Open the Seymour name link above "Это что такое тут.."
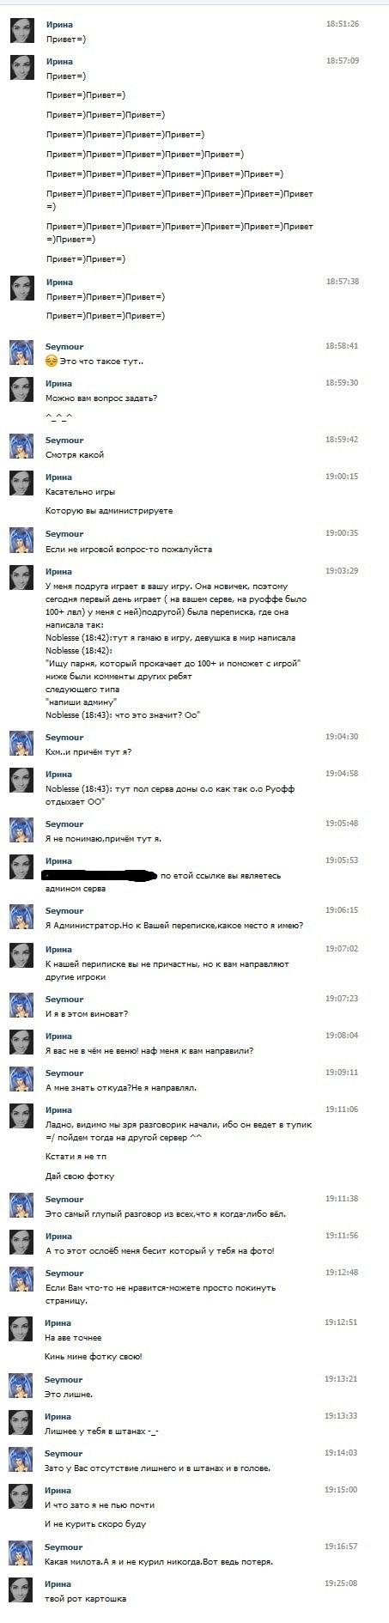The image size is (389, 1623). point(64,346)
